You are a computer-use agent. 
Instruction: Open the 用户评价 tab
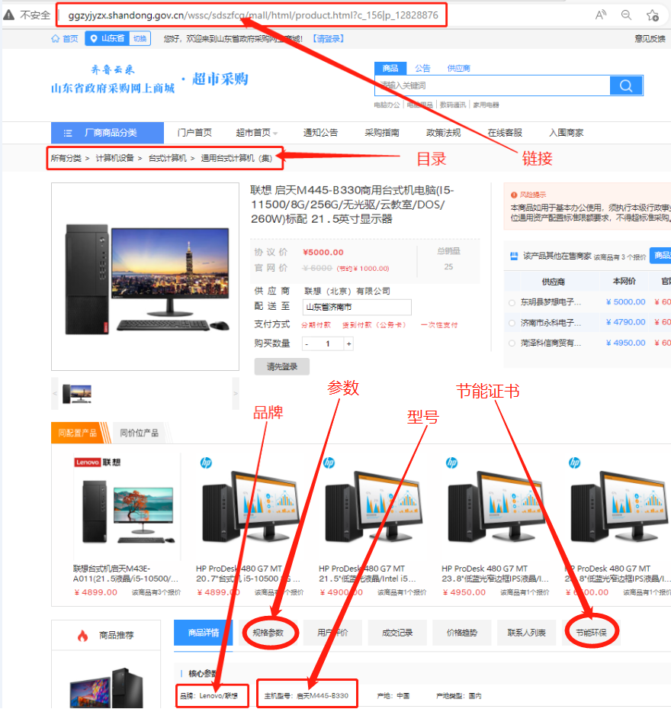(332, 633)
